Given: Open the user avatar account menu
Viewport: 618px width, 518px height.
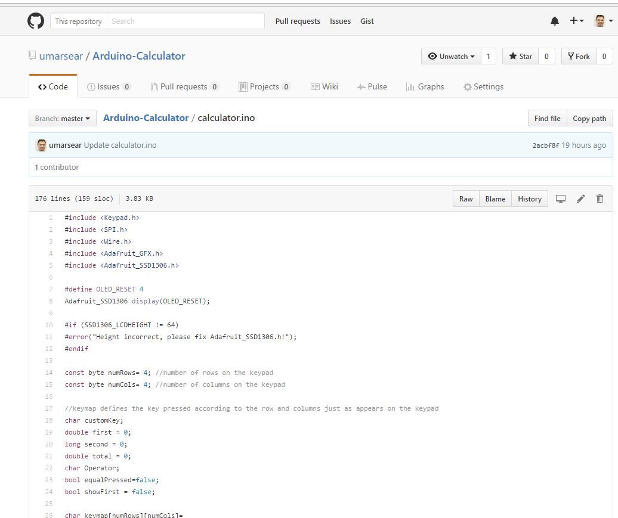Looking at the screenshot, I should (x=604, y=21).
